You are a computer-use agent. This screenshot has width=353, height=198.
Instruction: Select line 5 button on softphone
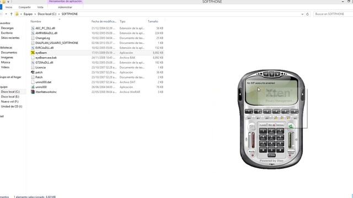coord(286,111)
